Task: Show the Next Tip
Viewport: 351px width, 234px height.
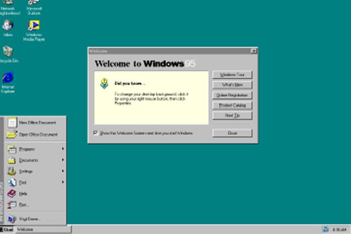Action: 232,116
